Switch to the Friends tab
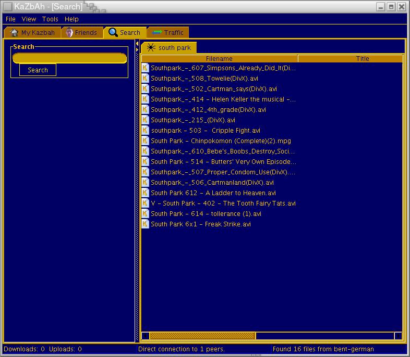Screen dimensions: 410x357 (x=82, y=32)
